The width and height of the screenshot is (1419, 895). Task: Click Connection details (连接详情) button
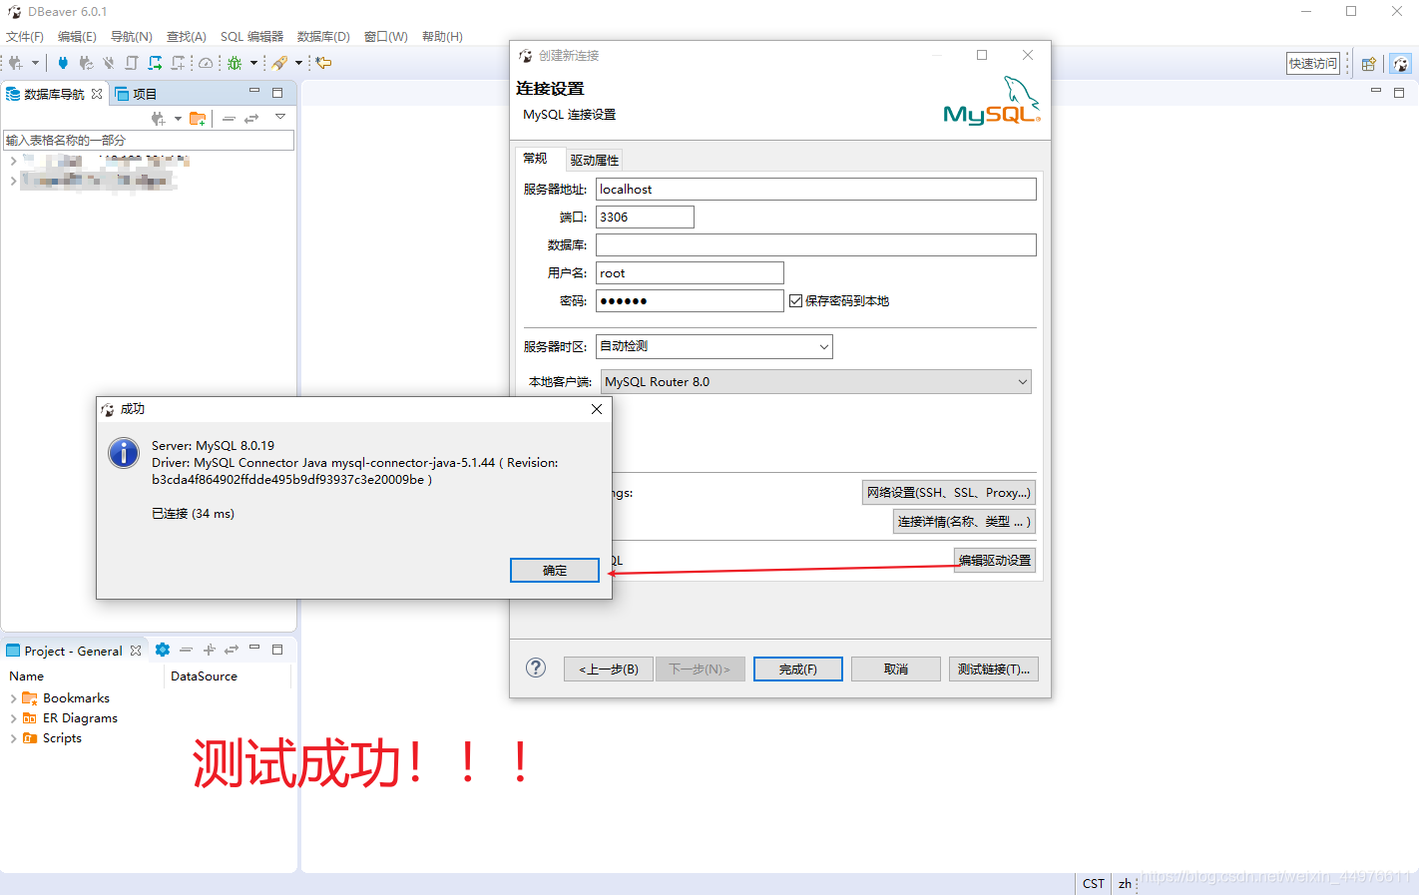tap(964, 522)
